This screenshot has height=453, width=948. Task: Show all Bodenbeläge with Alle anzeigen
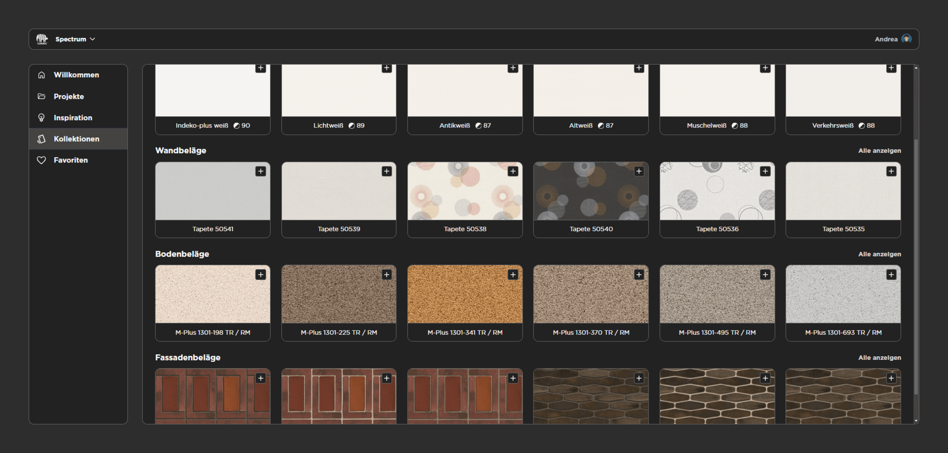(x=879, y=254)
